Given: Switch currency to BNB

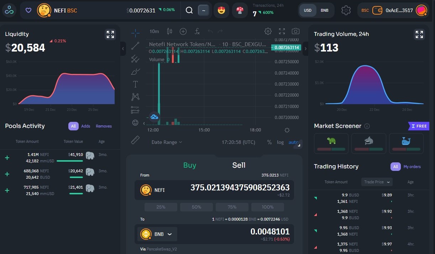Looking at the screenshot, I should tap(325, 10).
